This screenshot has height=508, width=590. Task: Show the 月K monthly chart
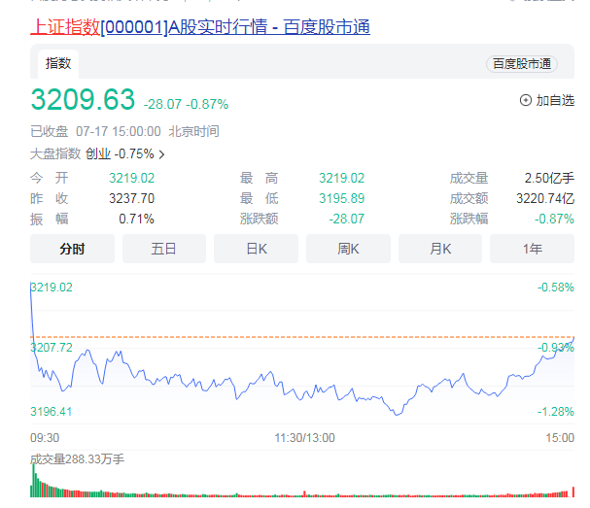[x=439, y=249]
